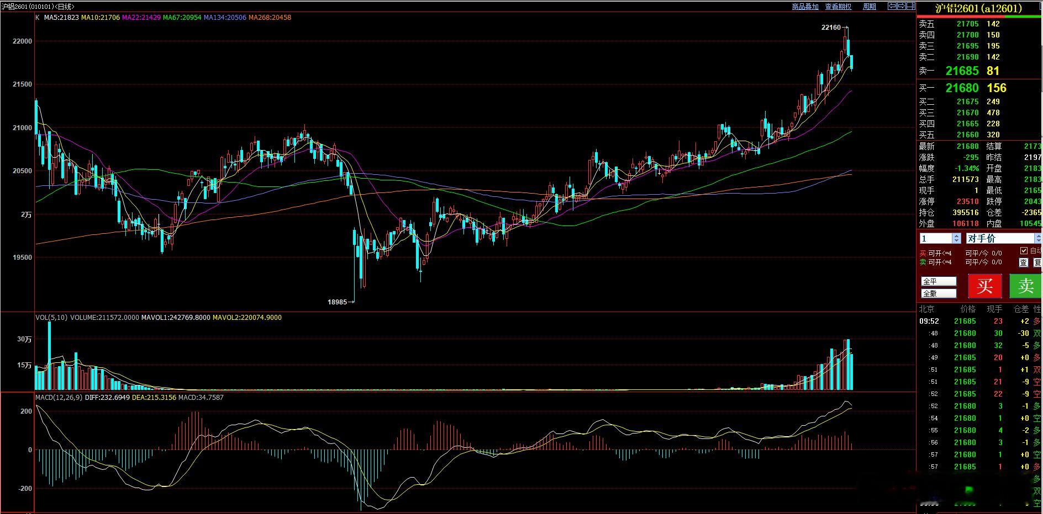
Task: Select the 买四 price 21665
Action: click(967, 124)
